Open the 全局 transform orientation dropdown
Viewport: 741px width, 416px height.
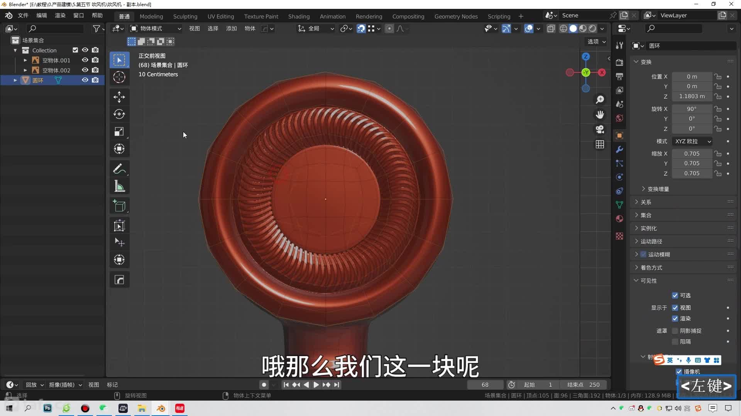316,29
